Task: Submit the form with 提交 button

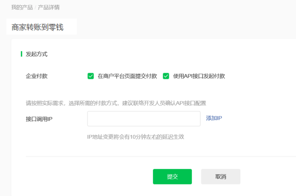Action: click(172, 177)
